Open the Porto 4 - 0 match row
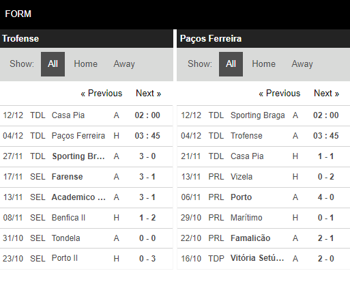The height and width of the screenshot is (282, 350). point(263,197)
